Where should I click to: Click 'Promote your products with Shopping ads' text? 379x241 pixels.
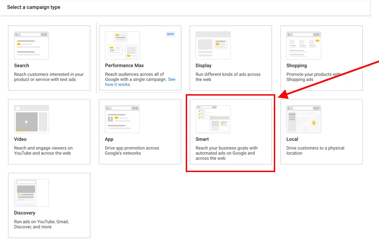(x=314, y=77)
